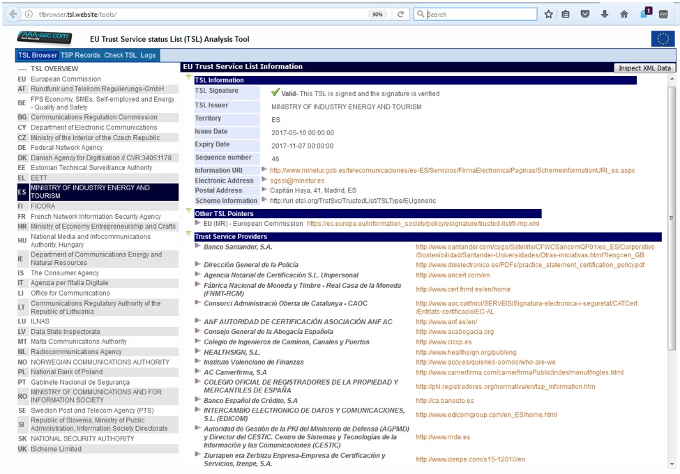This screenshot has height=474, width=680.
Task: Switch to the TSP Records tab
Action: [80, 55]
